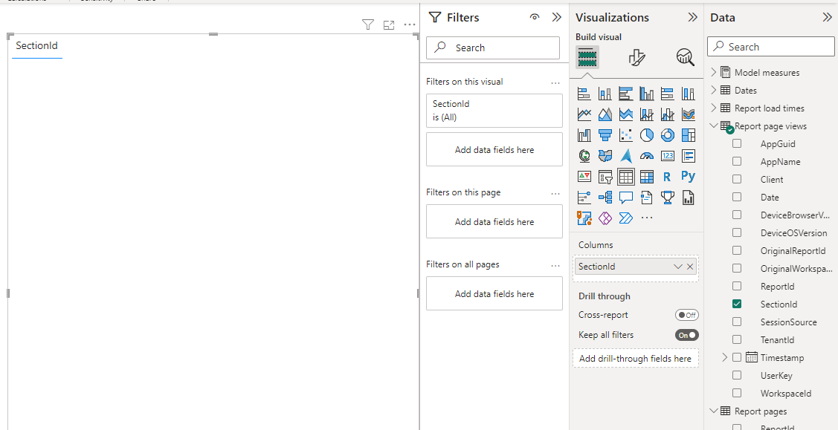Check the Date field checkbox

point(737,197)
